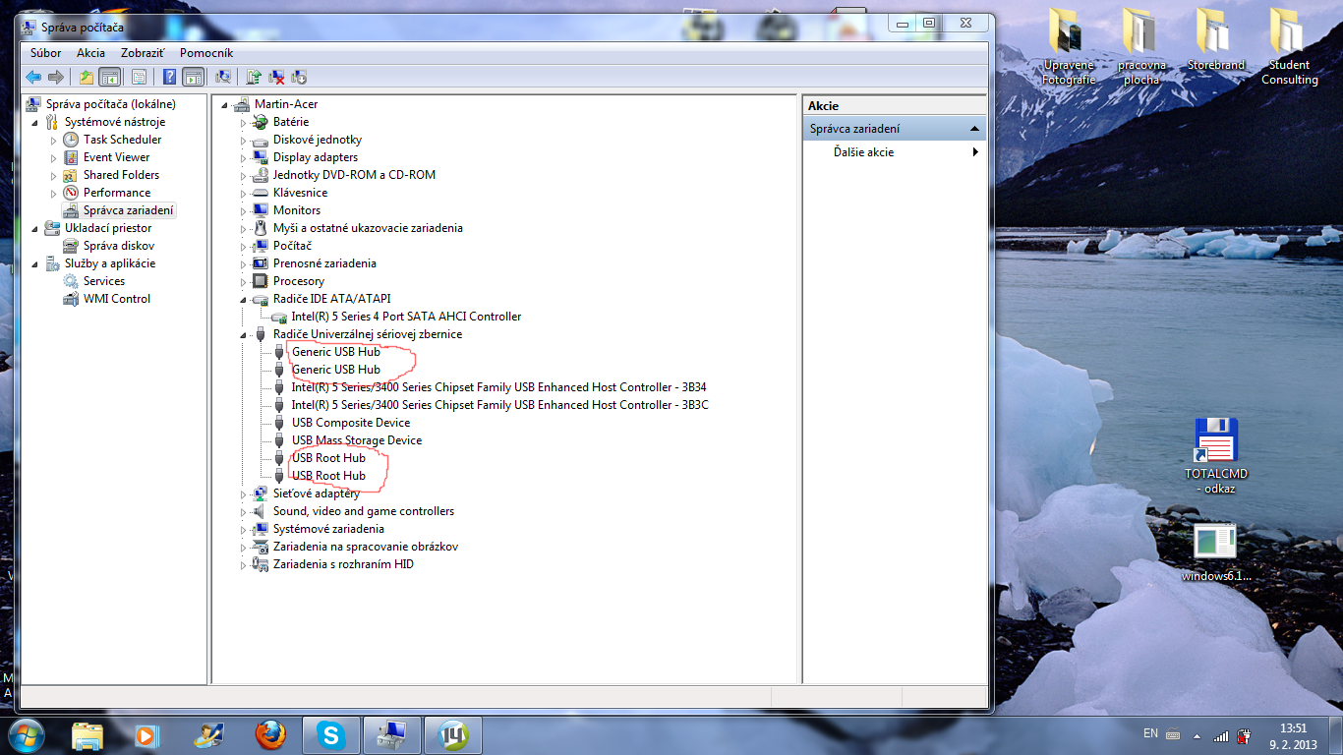This screenshot has width=1343, height=755.
Task: Select Správca zariadení in the left tree
Action: (128, 210)
